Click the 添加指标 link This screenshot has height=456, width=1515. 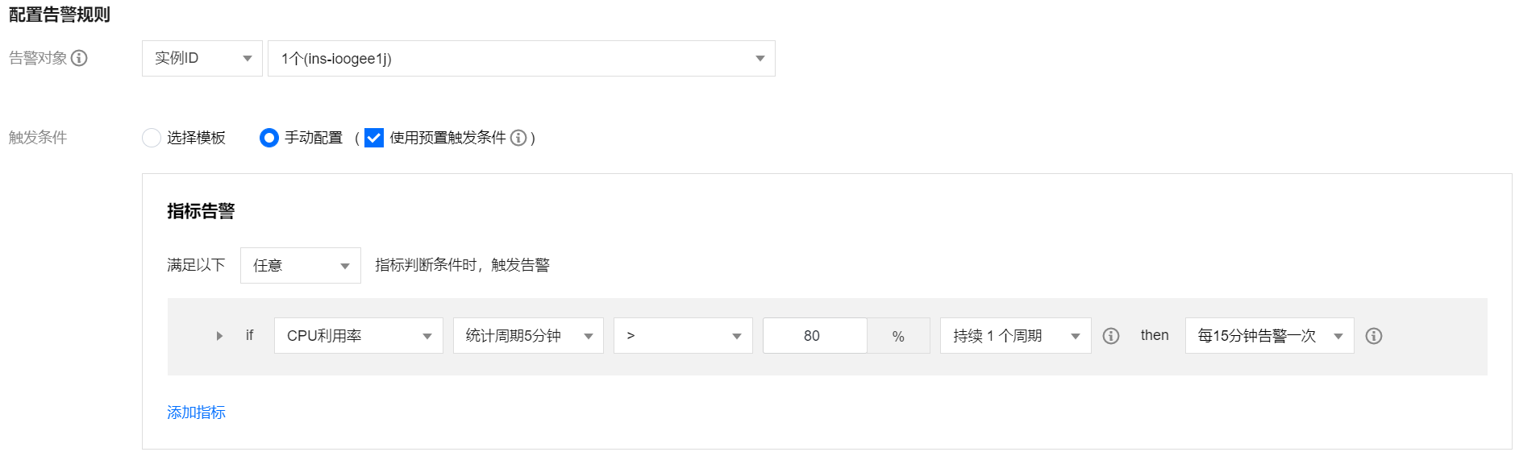(196, 412)
